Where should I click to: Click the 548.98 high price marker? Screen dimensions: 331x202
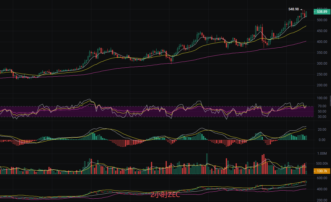point(294,9)
